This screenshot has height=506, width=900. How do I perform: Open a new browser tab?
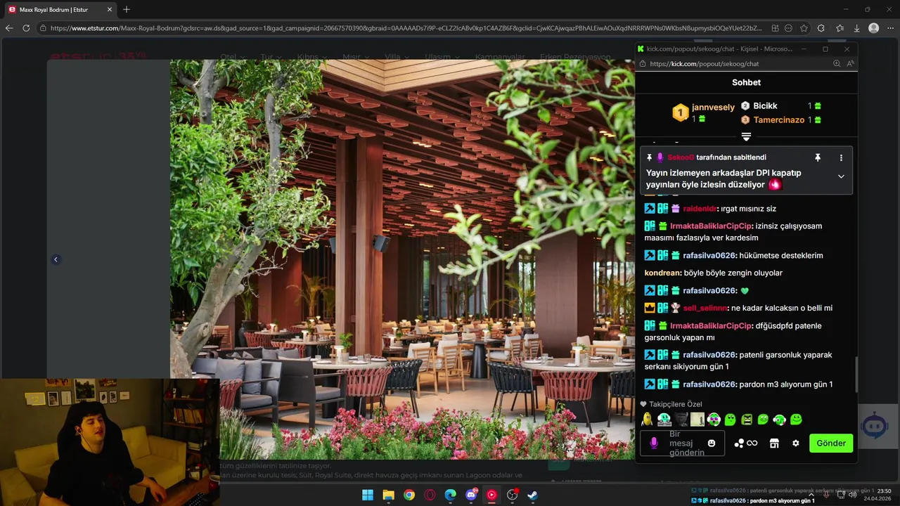127,9
